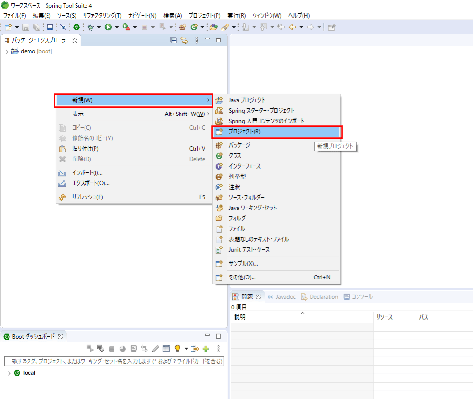
Task: Click the Debug bug icon in toolbar
Action: [x=90, y=27]
